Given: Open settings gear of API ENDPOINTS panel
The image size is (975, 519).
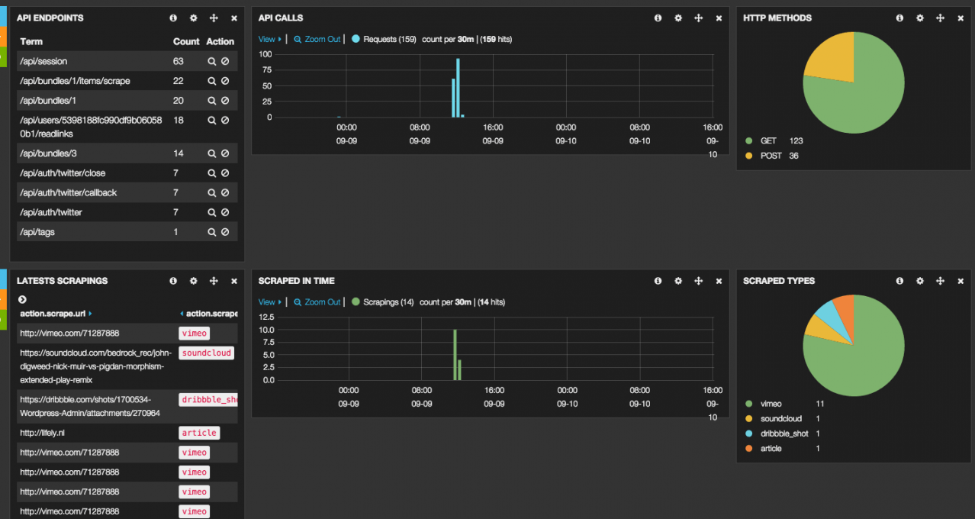Looking at the screenshot, I should pyautogui.click(x=193, y=18).
